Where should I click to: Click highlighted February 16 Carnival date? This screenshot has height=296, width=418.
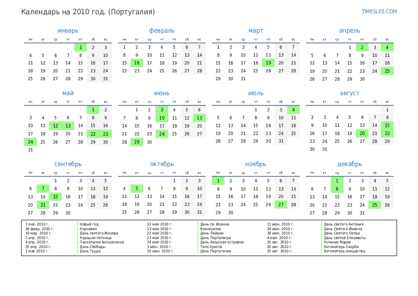click(x=137, y=63)
